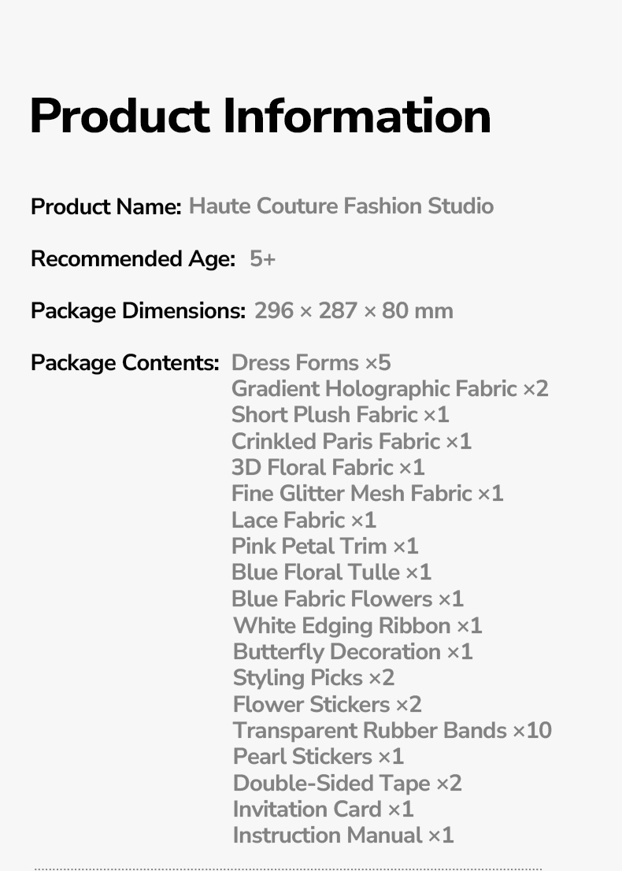Click the Product Information heading

click(x=261, y=116)
